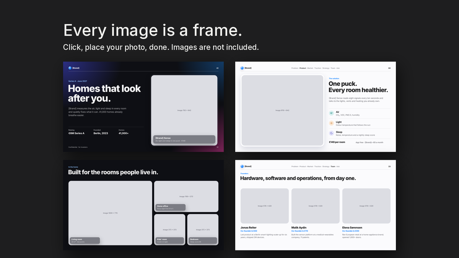This screenshot has height=258, width=459.
Task: Click the Image 1000 × 770 placeholder frame
Action: point(110,213)
